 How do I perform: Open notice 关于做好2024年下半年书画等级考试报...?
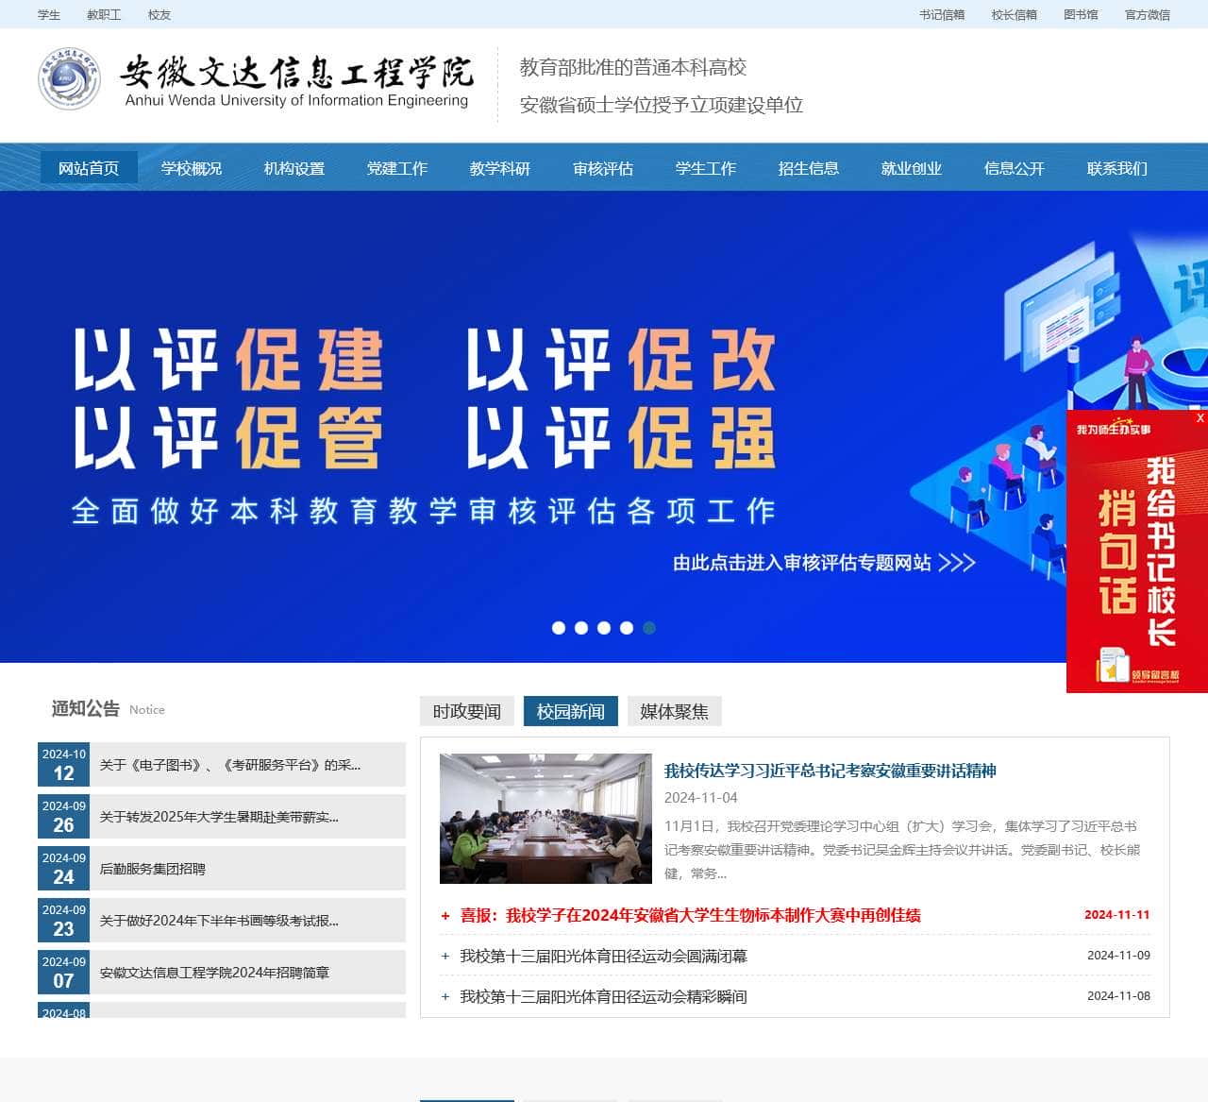coord(219,921)
